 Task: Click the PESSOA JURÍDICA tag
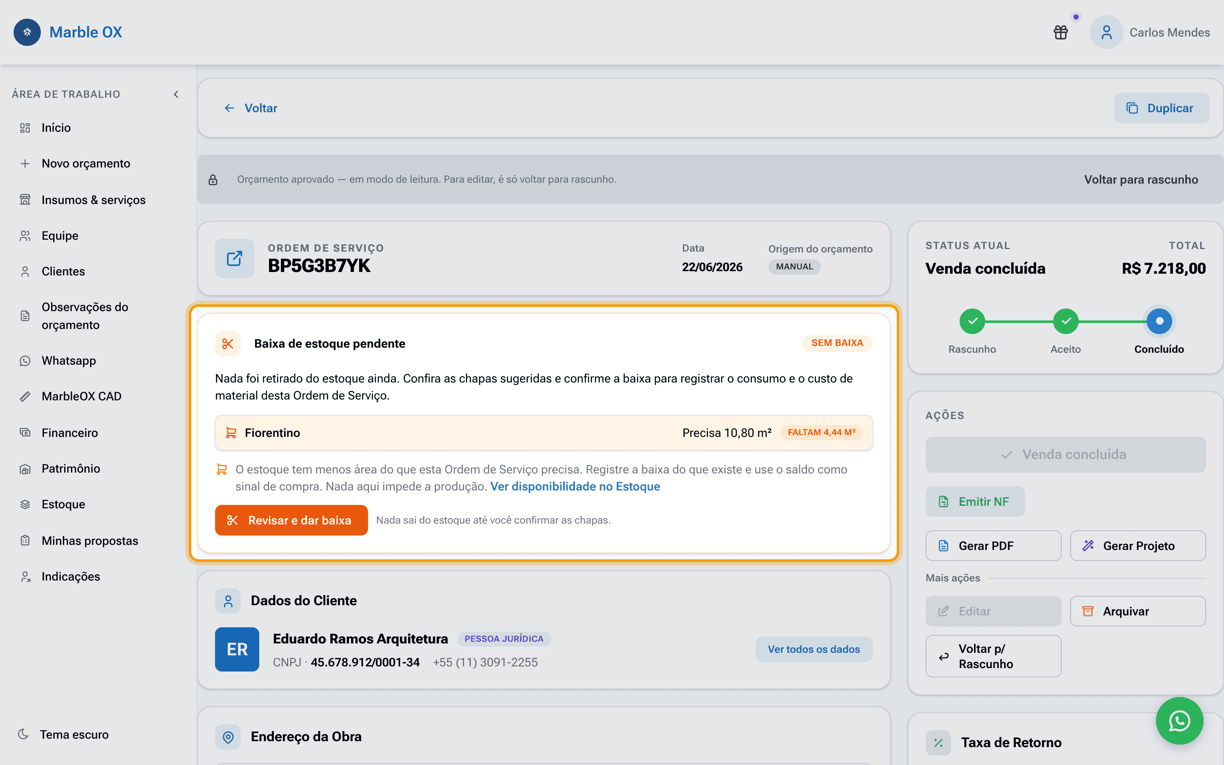(x=504, y=639)
